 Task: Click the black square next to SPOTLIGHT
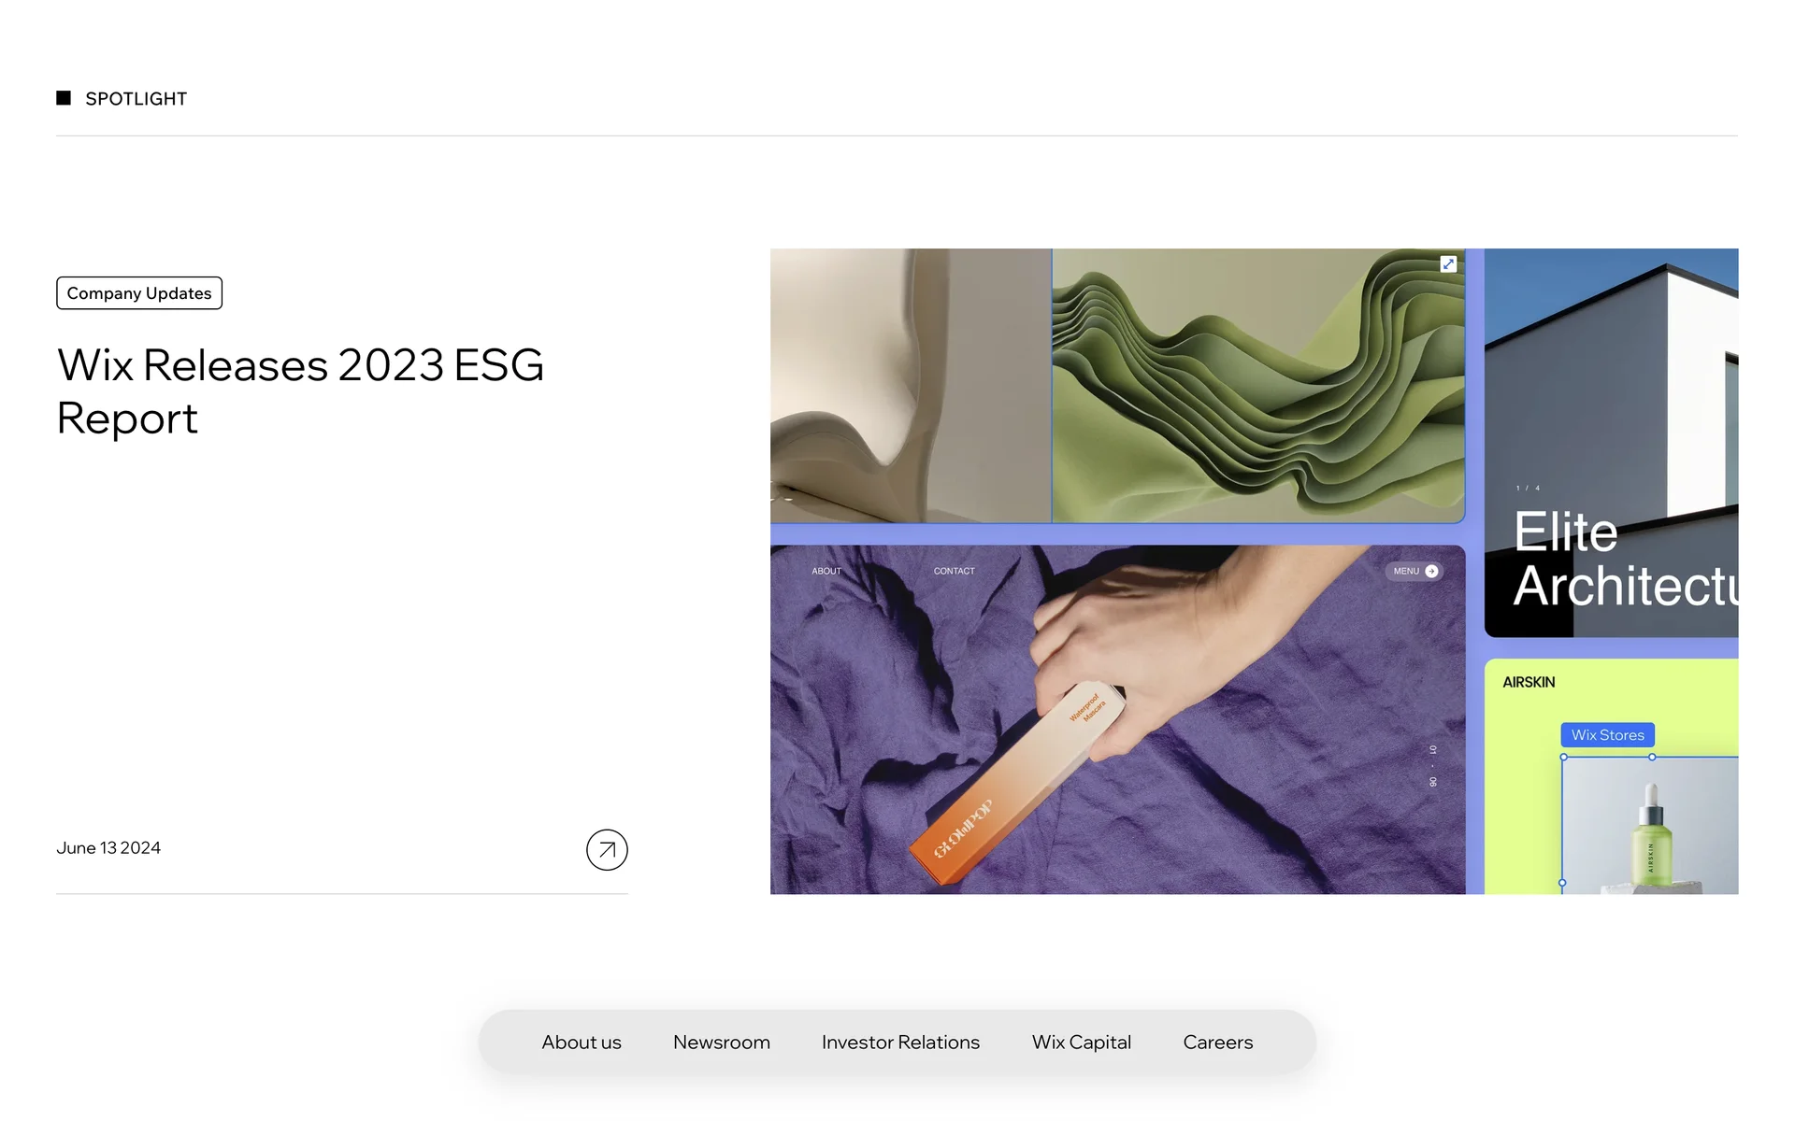64,98
